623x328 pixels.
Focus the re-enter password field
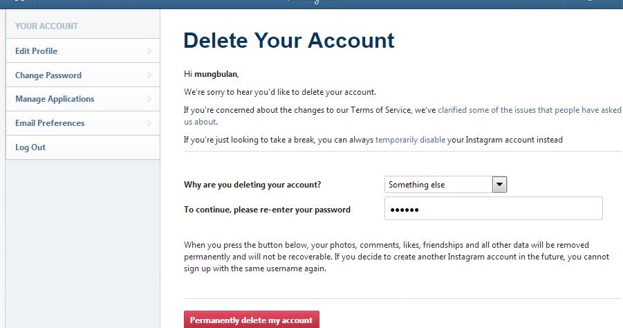tap(493, 209)
